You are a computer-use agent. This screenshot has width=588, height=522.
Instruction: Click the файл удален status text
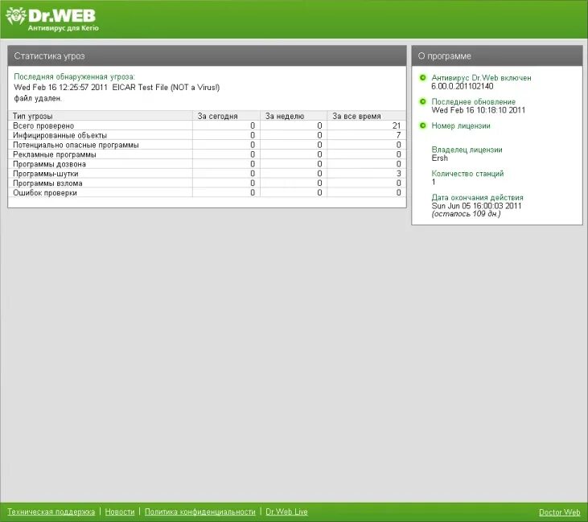click(38, 98)
